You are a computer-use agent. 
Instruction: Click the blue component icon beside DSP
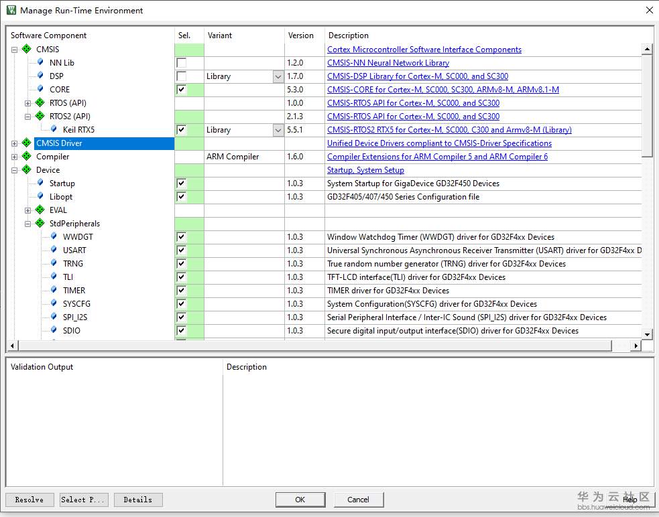pos(40,76)
